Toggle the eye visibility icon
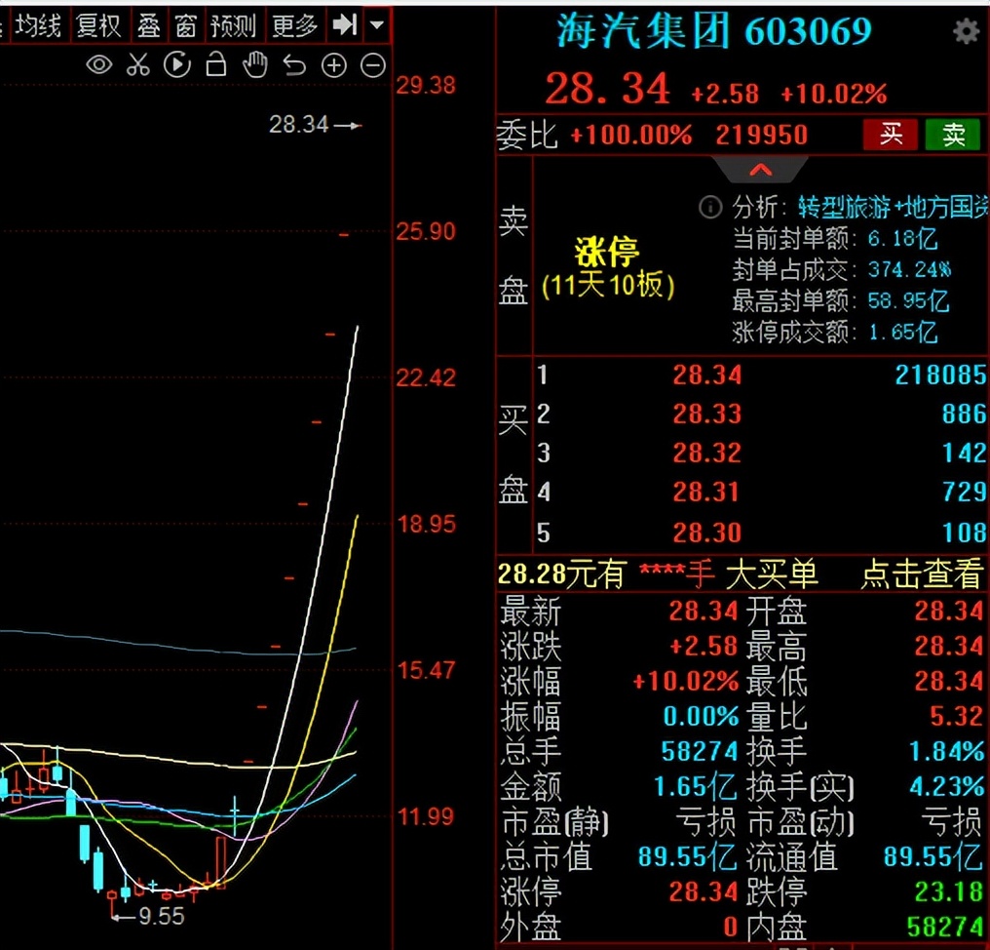990x950 pixels. (99, 65)
